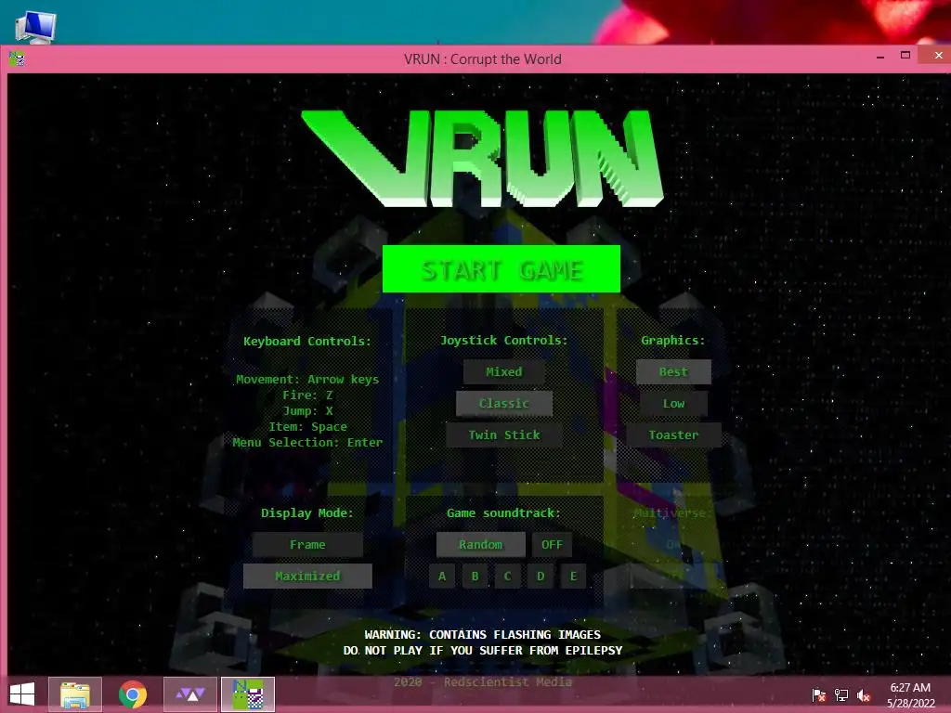Click the VRUN logo title graphic
Image resolution: width=951 pixels, height=713 pixels.
coord(482,159)
